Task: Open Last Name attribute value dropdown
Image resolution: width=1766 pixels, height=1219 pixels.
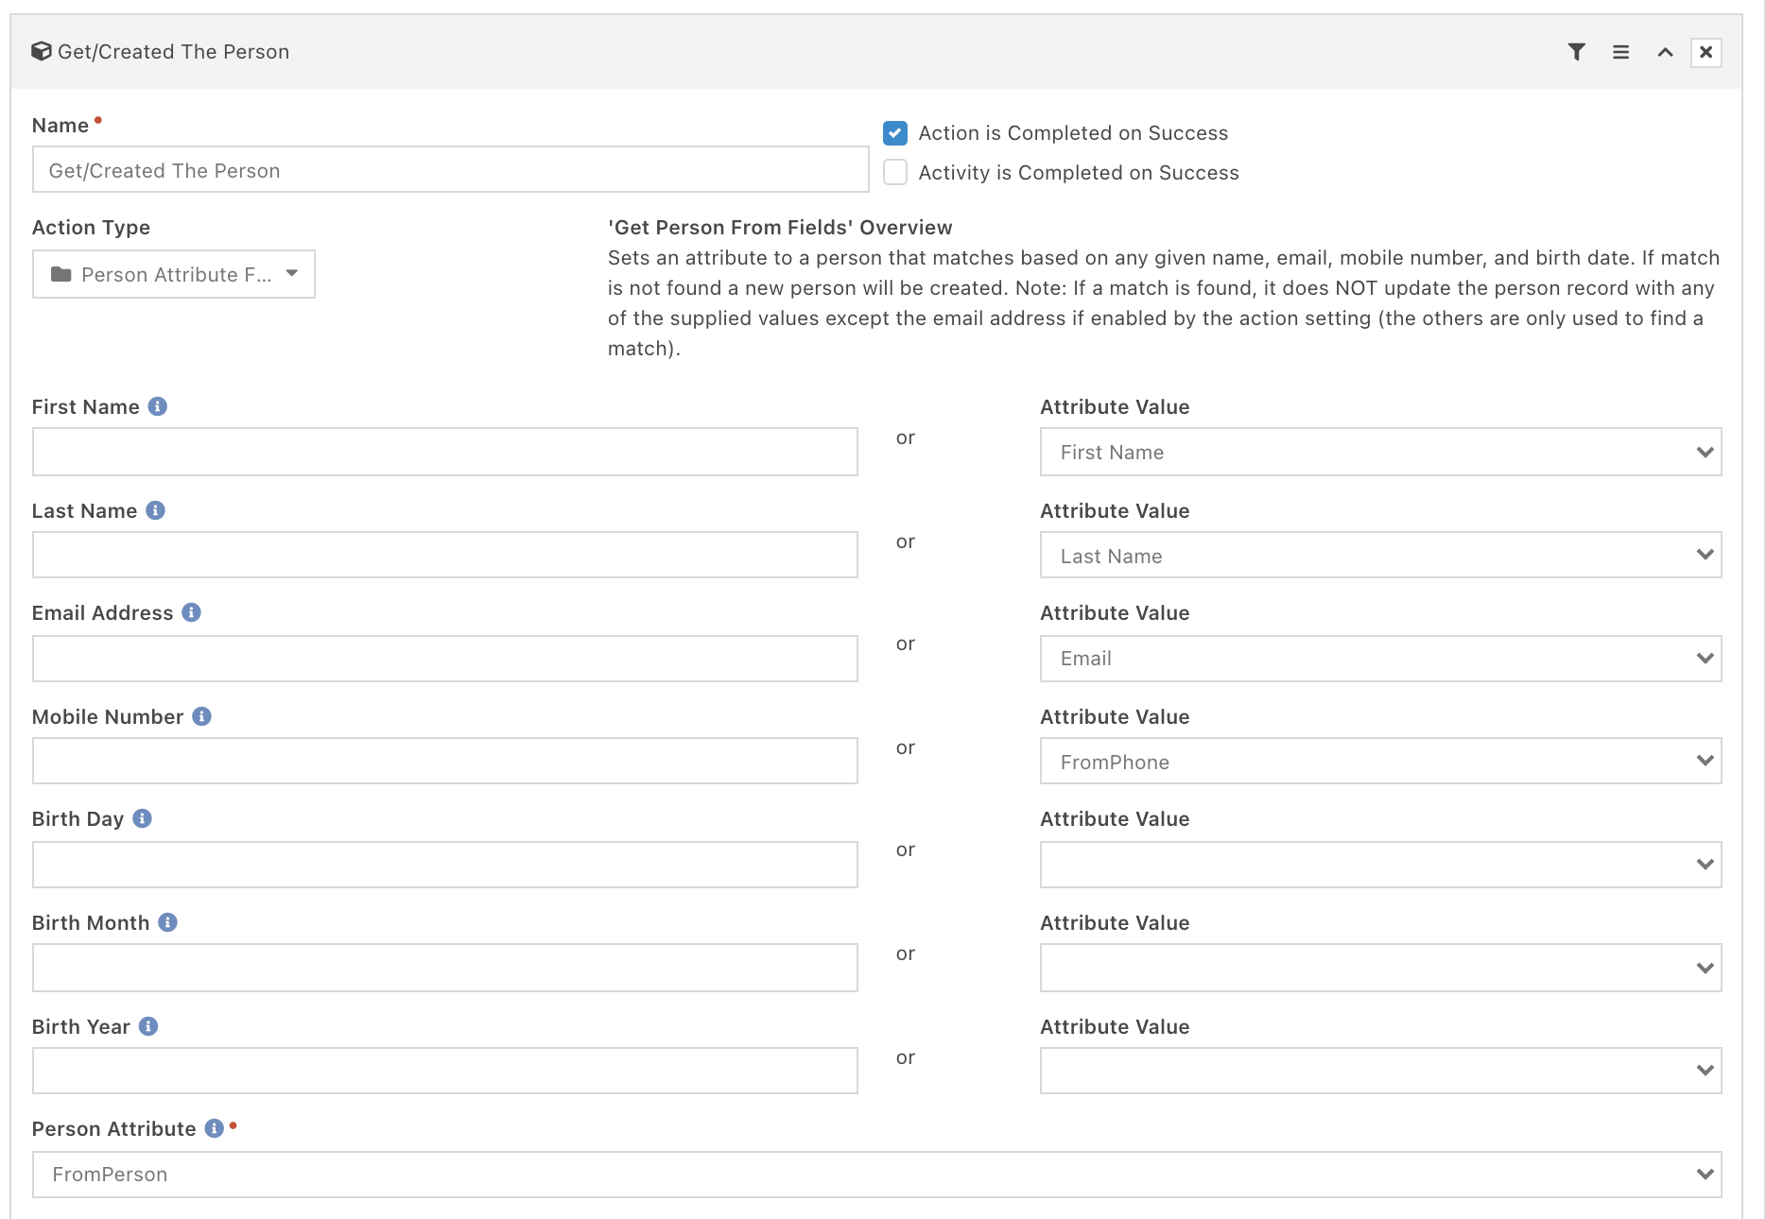Action: click(1380, 556)
